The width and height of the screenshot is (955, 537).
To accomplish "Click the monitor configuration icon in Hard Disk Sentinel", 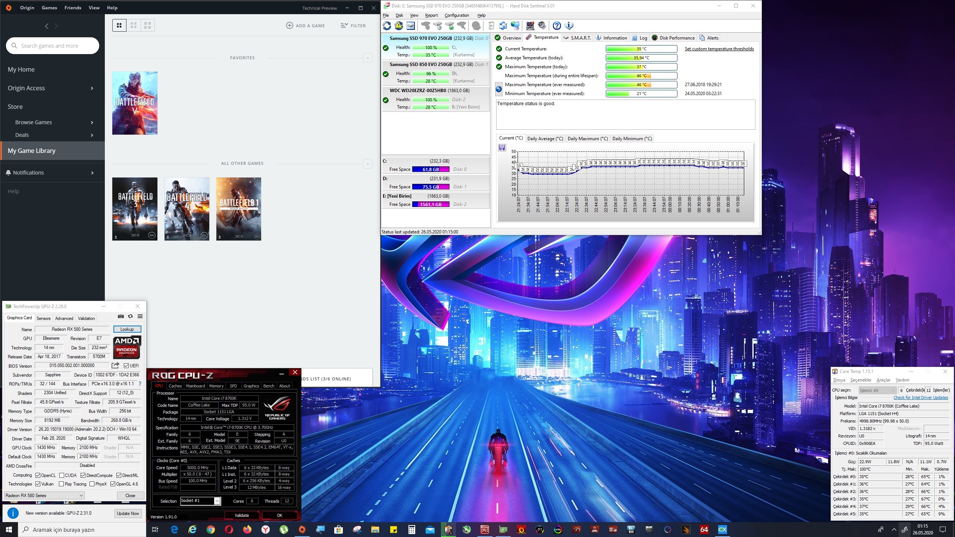I will click(x=530, y=26).
